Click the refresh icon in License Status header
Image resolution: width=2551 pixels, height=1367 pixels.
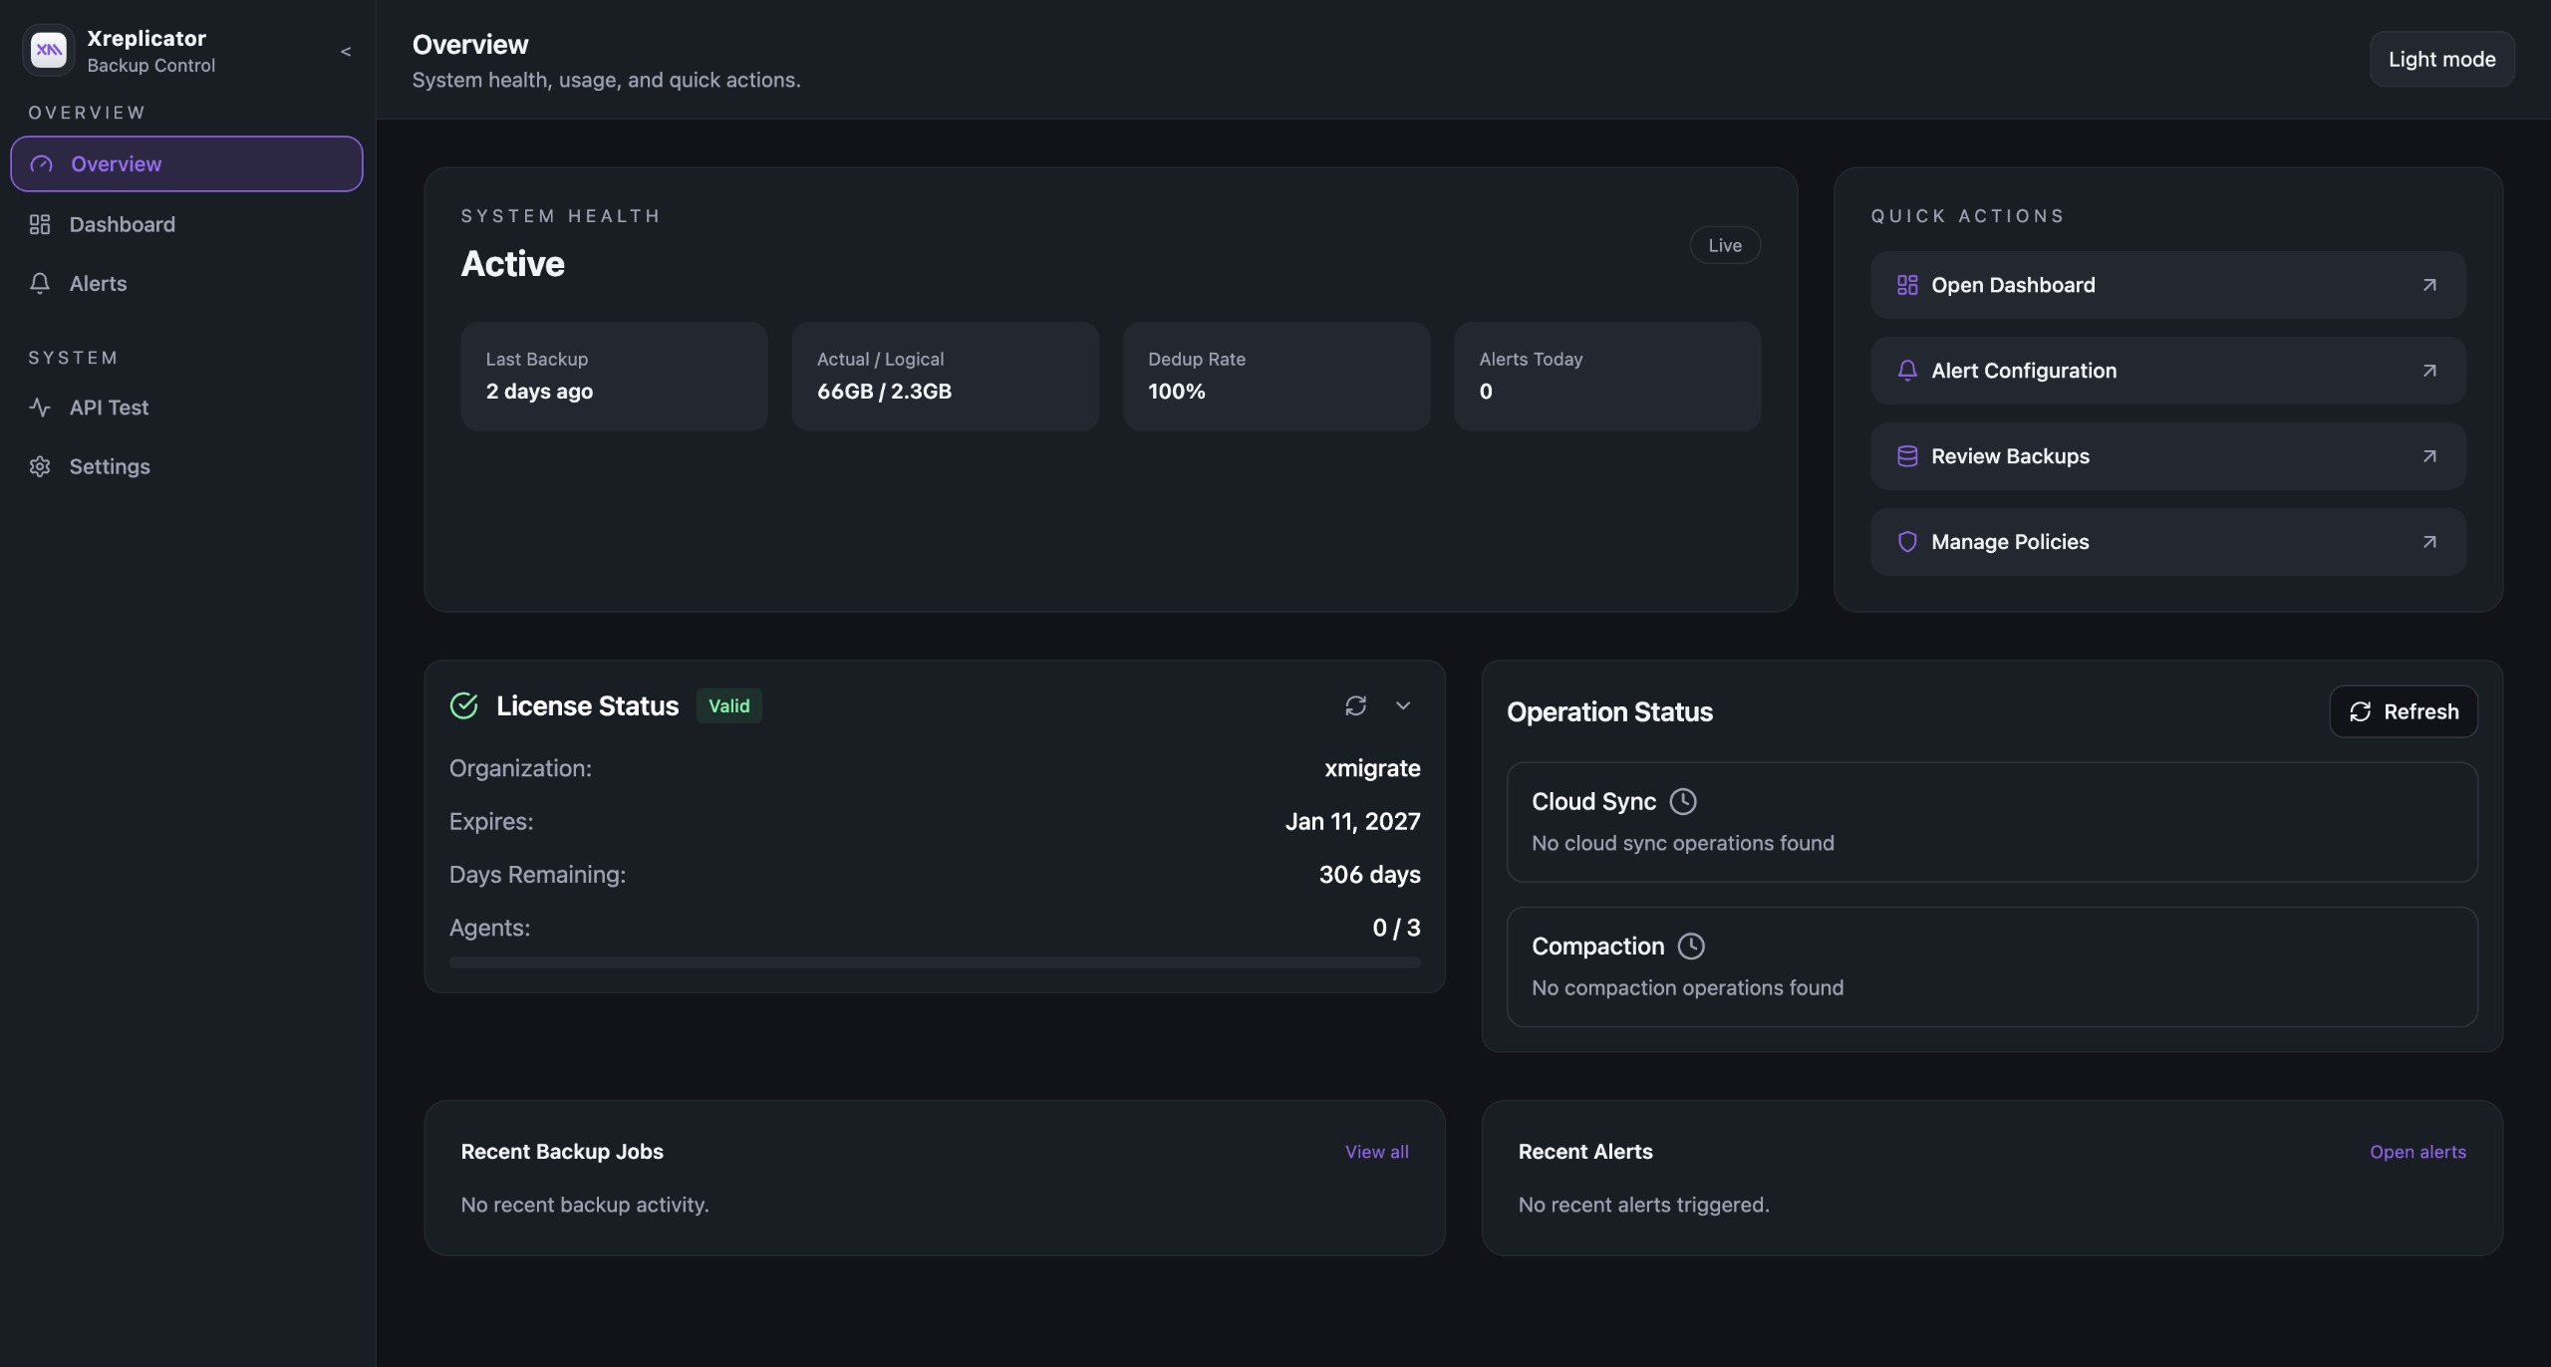point(1355,704)
